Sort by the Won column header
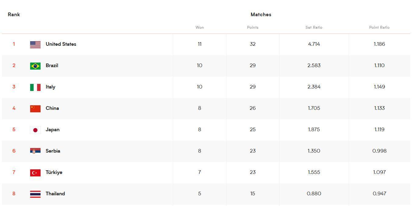The image size is (413, 206). (200, 27)
